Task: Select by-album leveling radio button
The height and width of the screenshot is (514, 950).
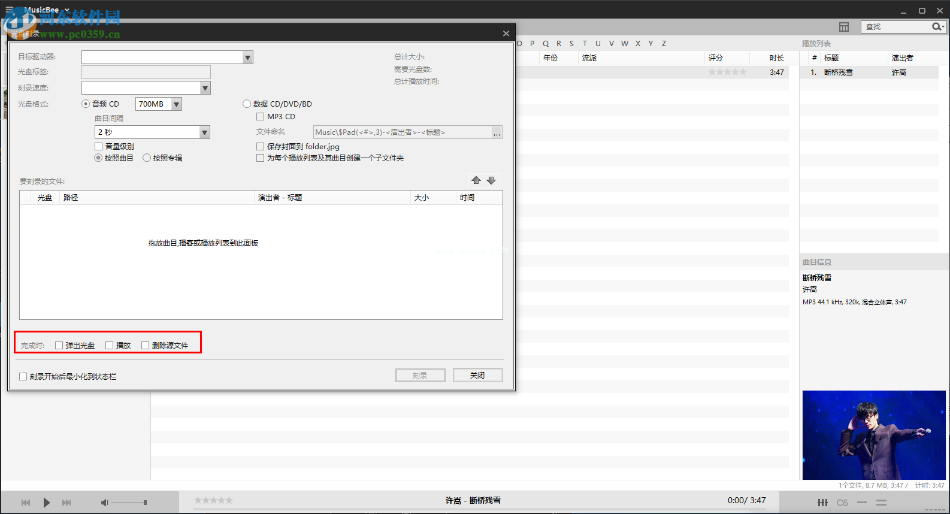Action: [147, 158]
